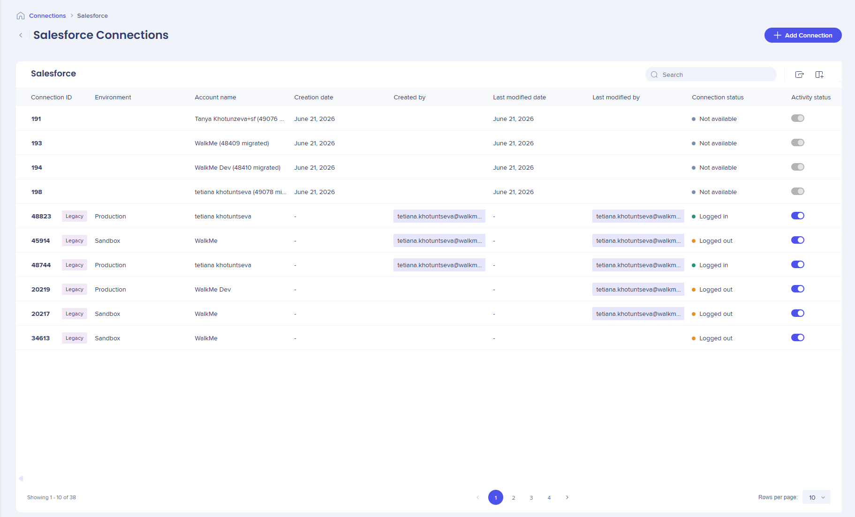This screenshot has width=855, height=517.
Task: Click the left scroll arrow at table bottom
Action: pos(21,479)
